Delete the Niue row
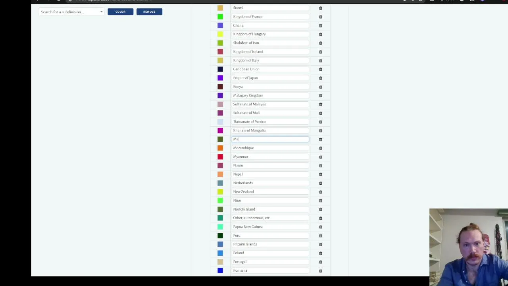Image resolution: width=508 pixels, height=286 pixels. (321, 200)
